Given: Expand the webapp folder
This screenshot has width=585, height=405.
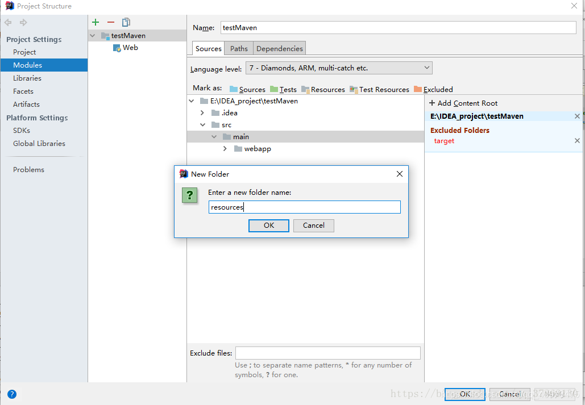Looking at the screenshot, I should [x=225, y=149].
